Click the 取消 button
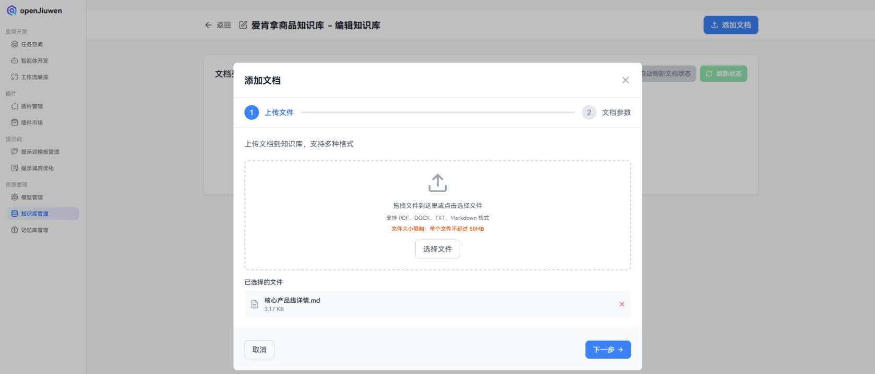This screenshot has width=875, height=374. point(259,350)
